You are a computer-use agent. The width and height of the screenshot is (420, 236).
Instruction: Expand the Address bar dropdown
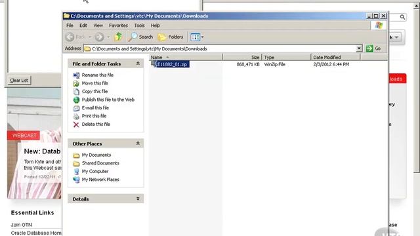(x=359, y=49)
